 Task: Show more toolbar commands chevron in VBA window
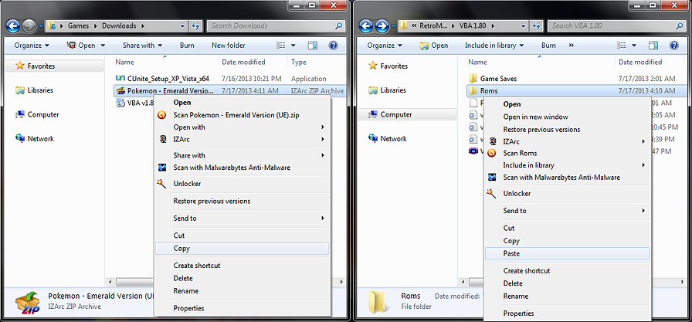[572, 46]
